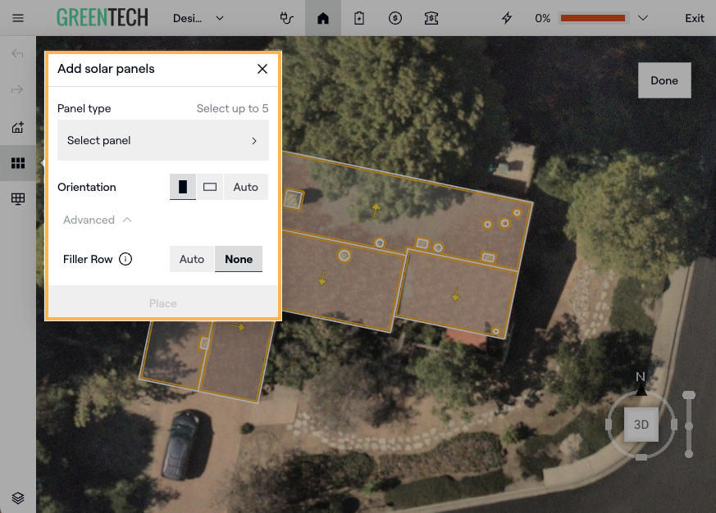Switch to the home site tab
Screen dimensions: 716x513
323,18
